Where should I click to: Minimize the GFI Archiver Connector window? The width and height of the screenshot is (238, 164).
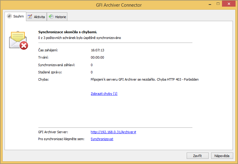210,4
